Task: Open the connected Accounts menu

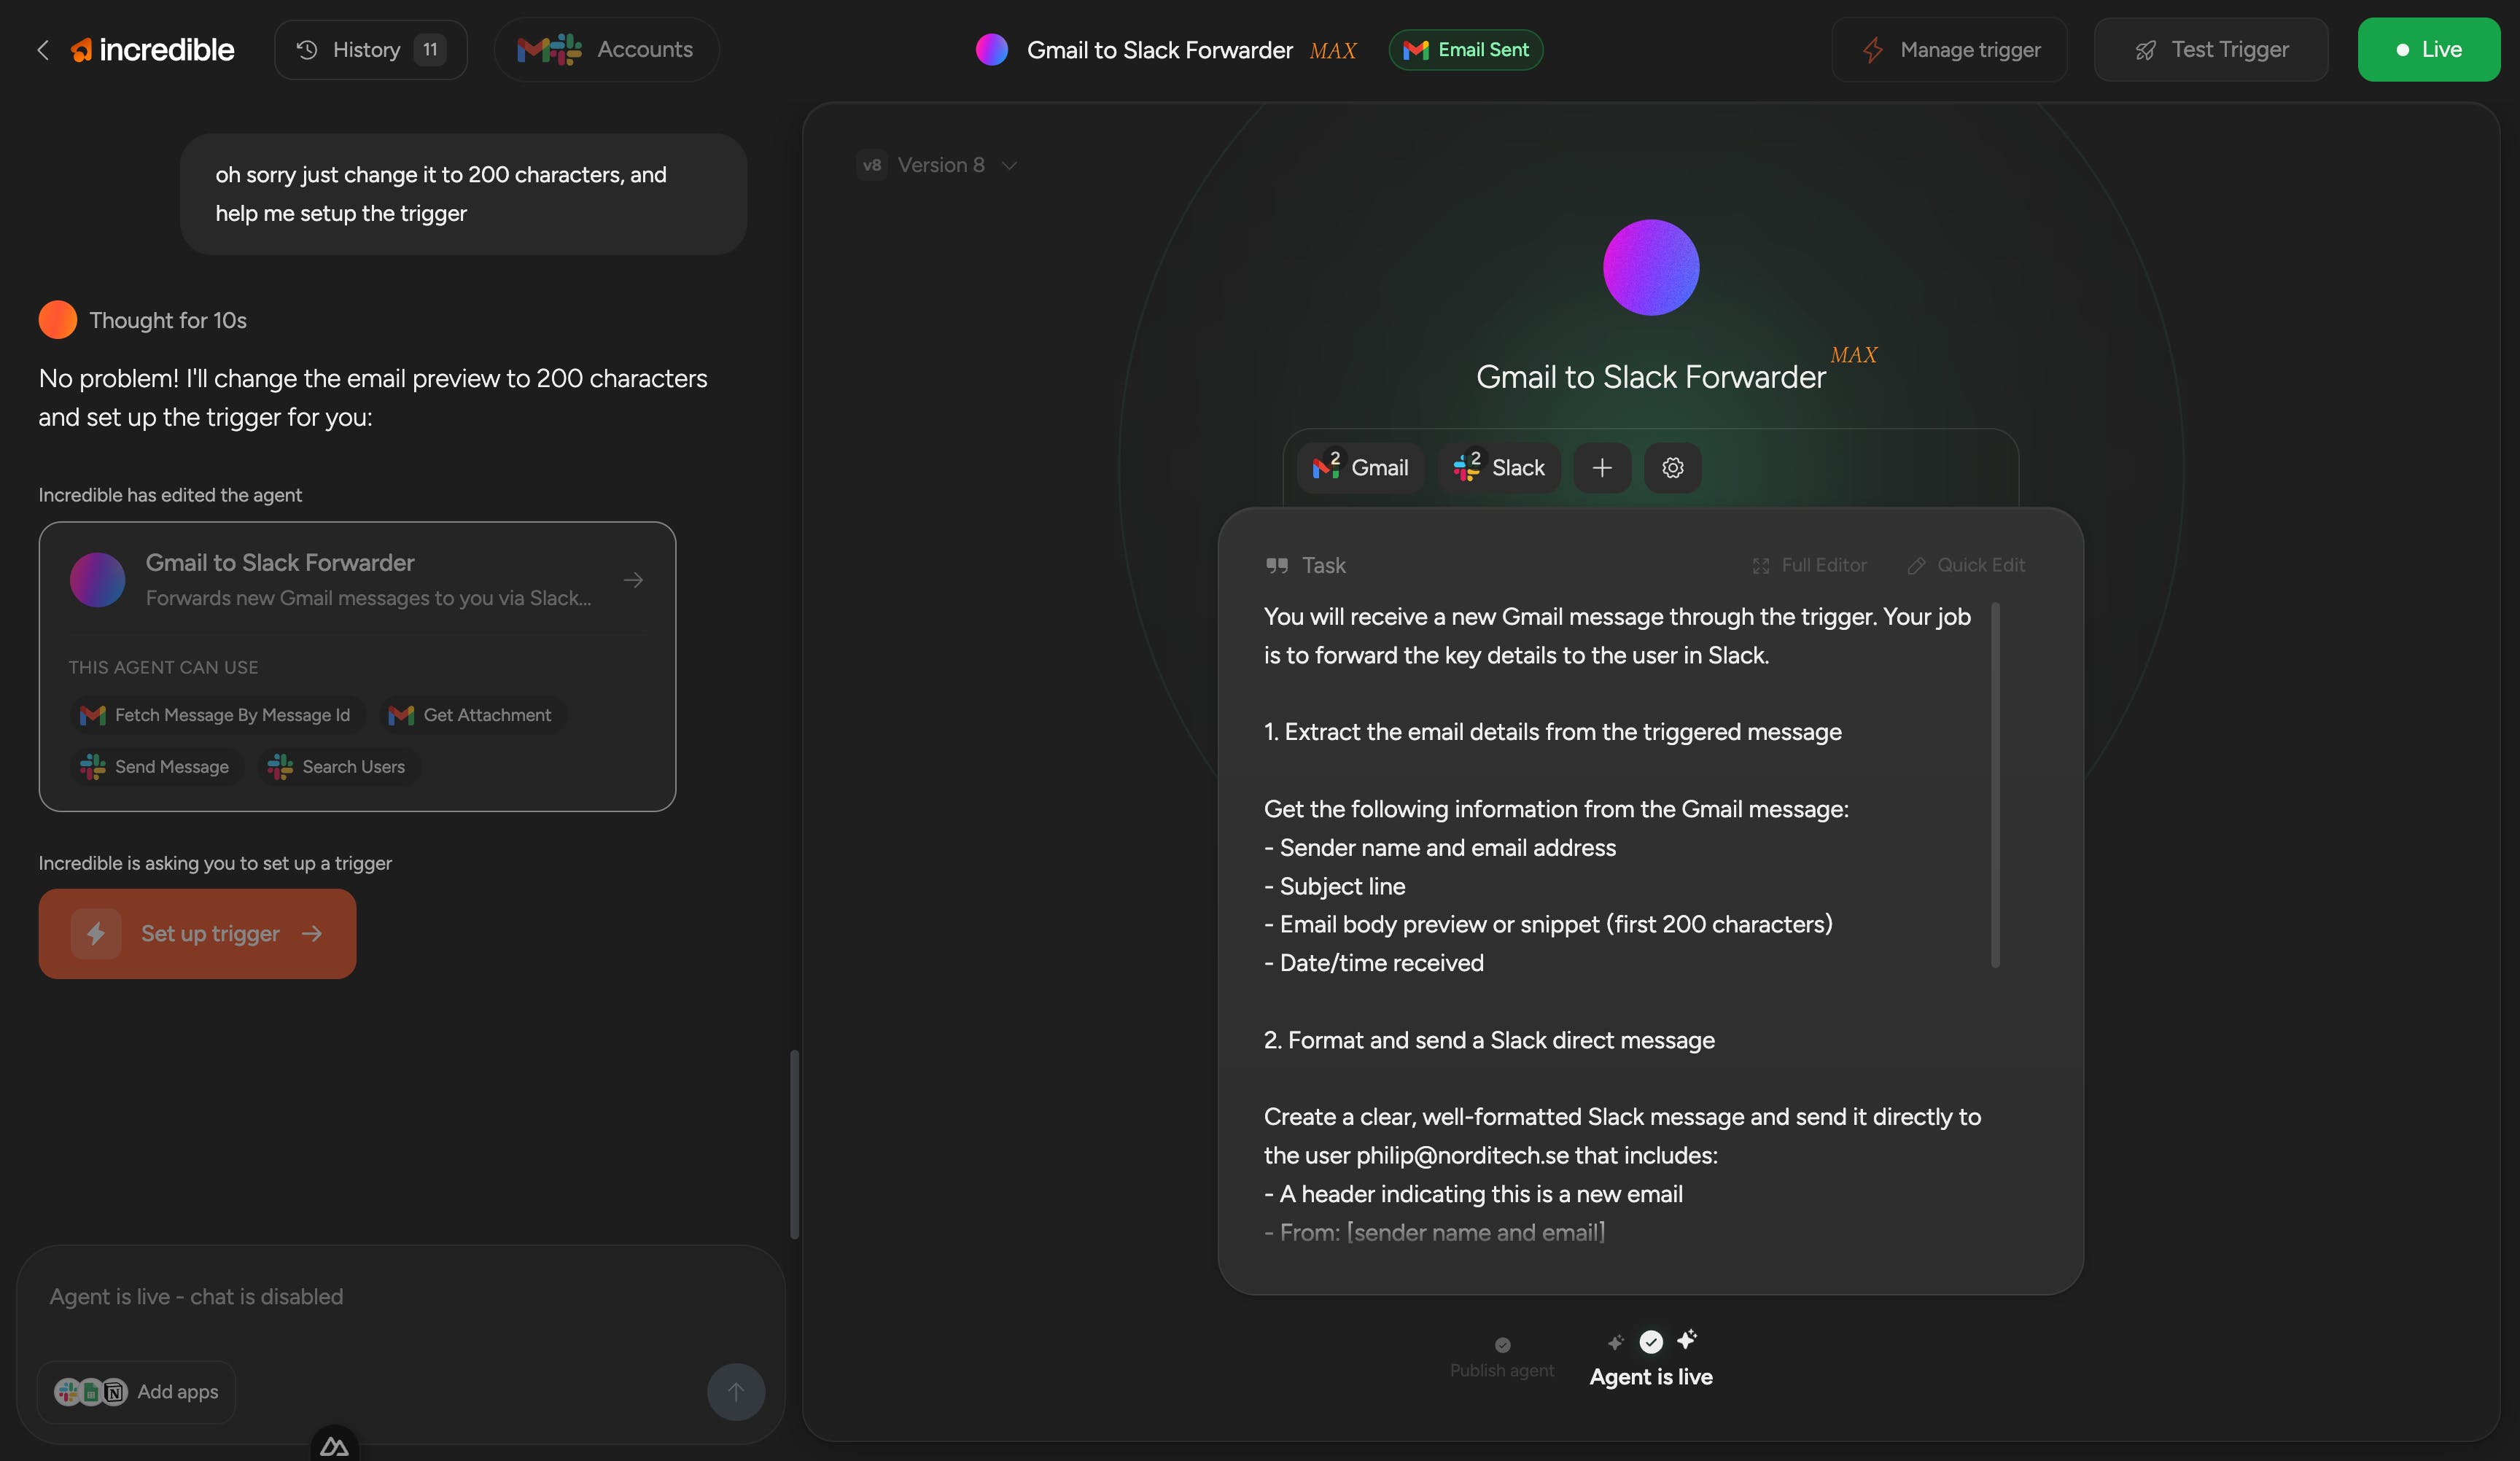Action: click(606, 50)
